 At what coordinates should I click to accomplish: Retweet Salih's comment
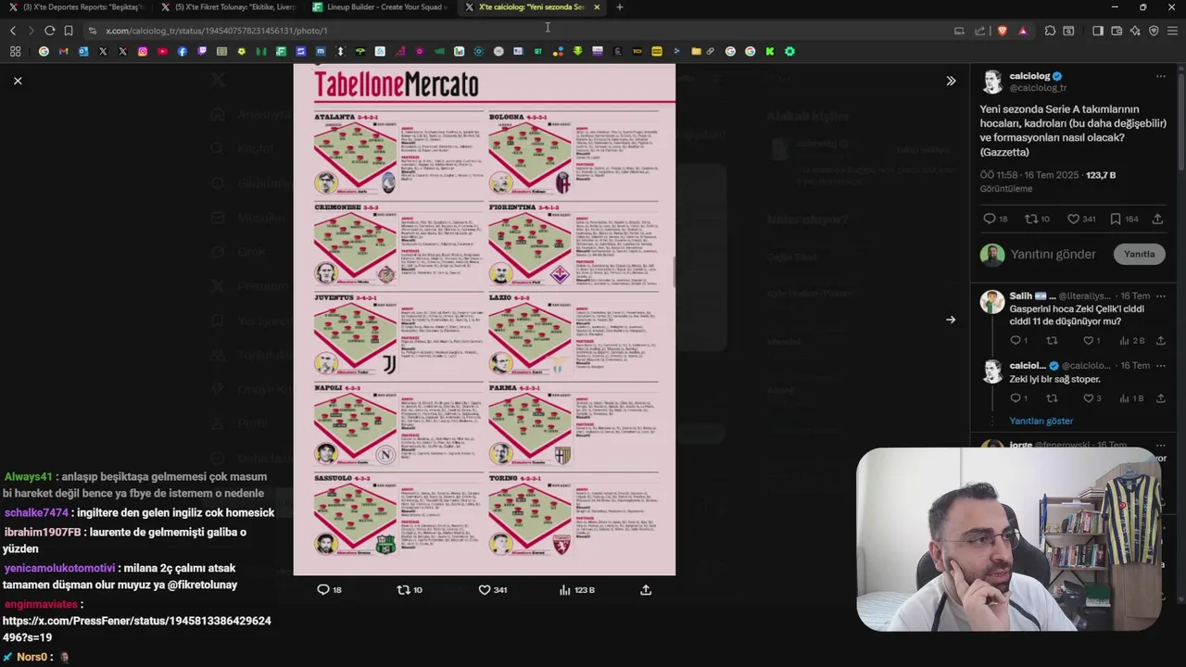[x=1052, y=341]
